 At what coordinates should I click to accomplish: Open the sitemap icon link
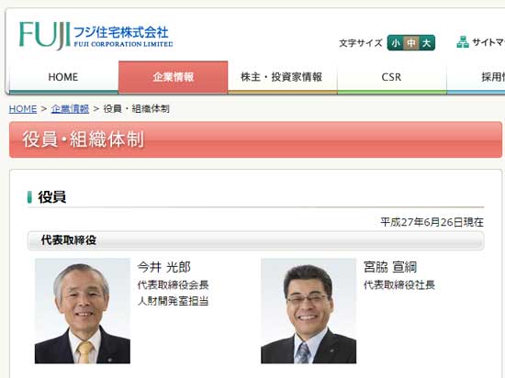pos(463,42)
